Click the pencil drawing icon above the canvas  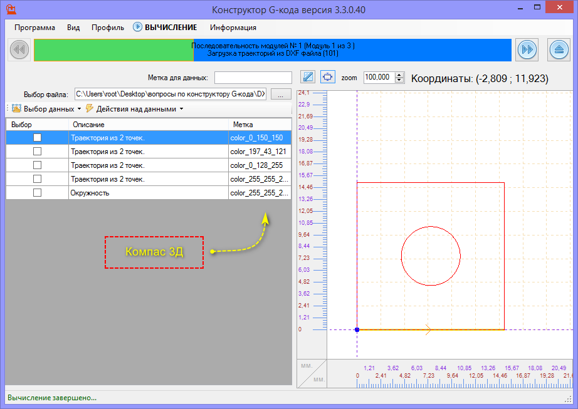pyautogui.click(x=307, y=77)
